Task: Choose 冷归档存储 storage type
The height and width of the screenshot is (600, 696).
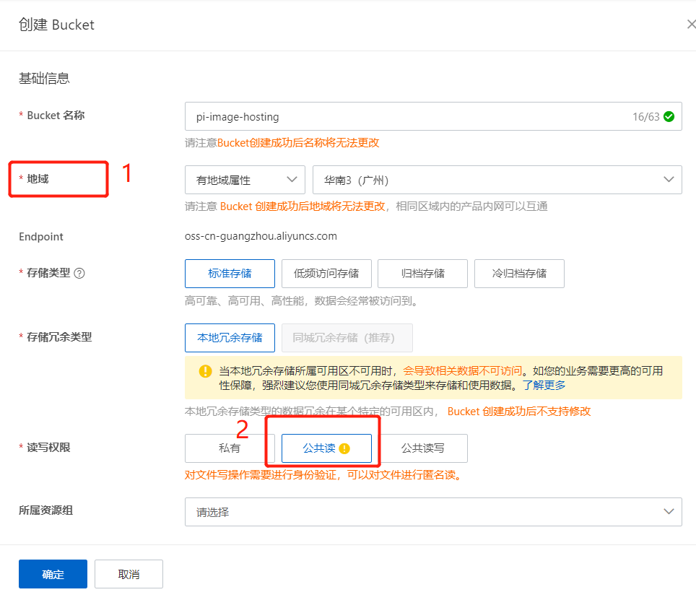Action: click(519, 274)
